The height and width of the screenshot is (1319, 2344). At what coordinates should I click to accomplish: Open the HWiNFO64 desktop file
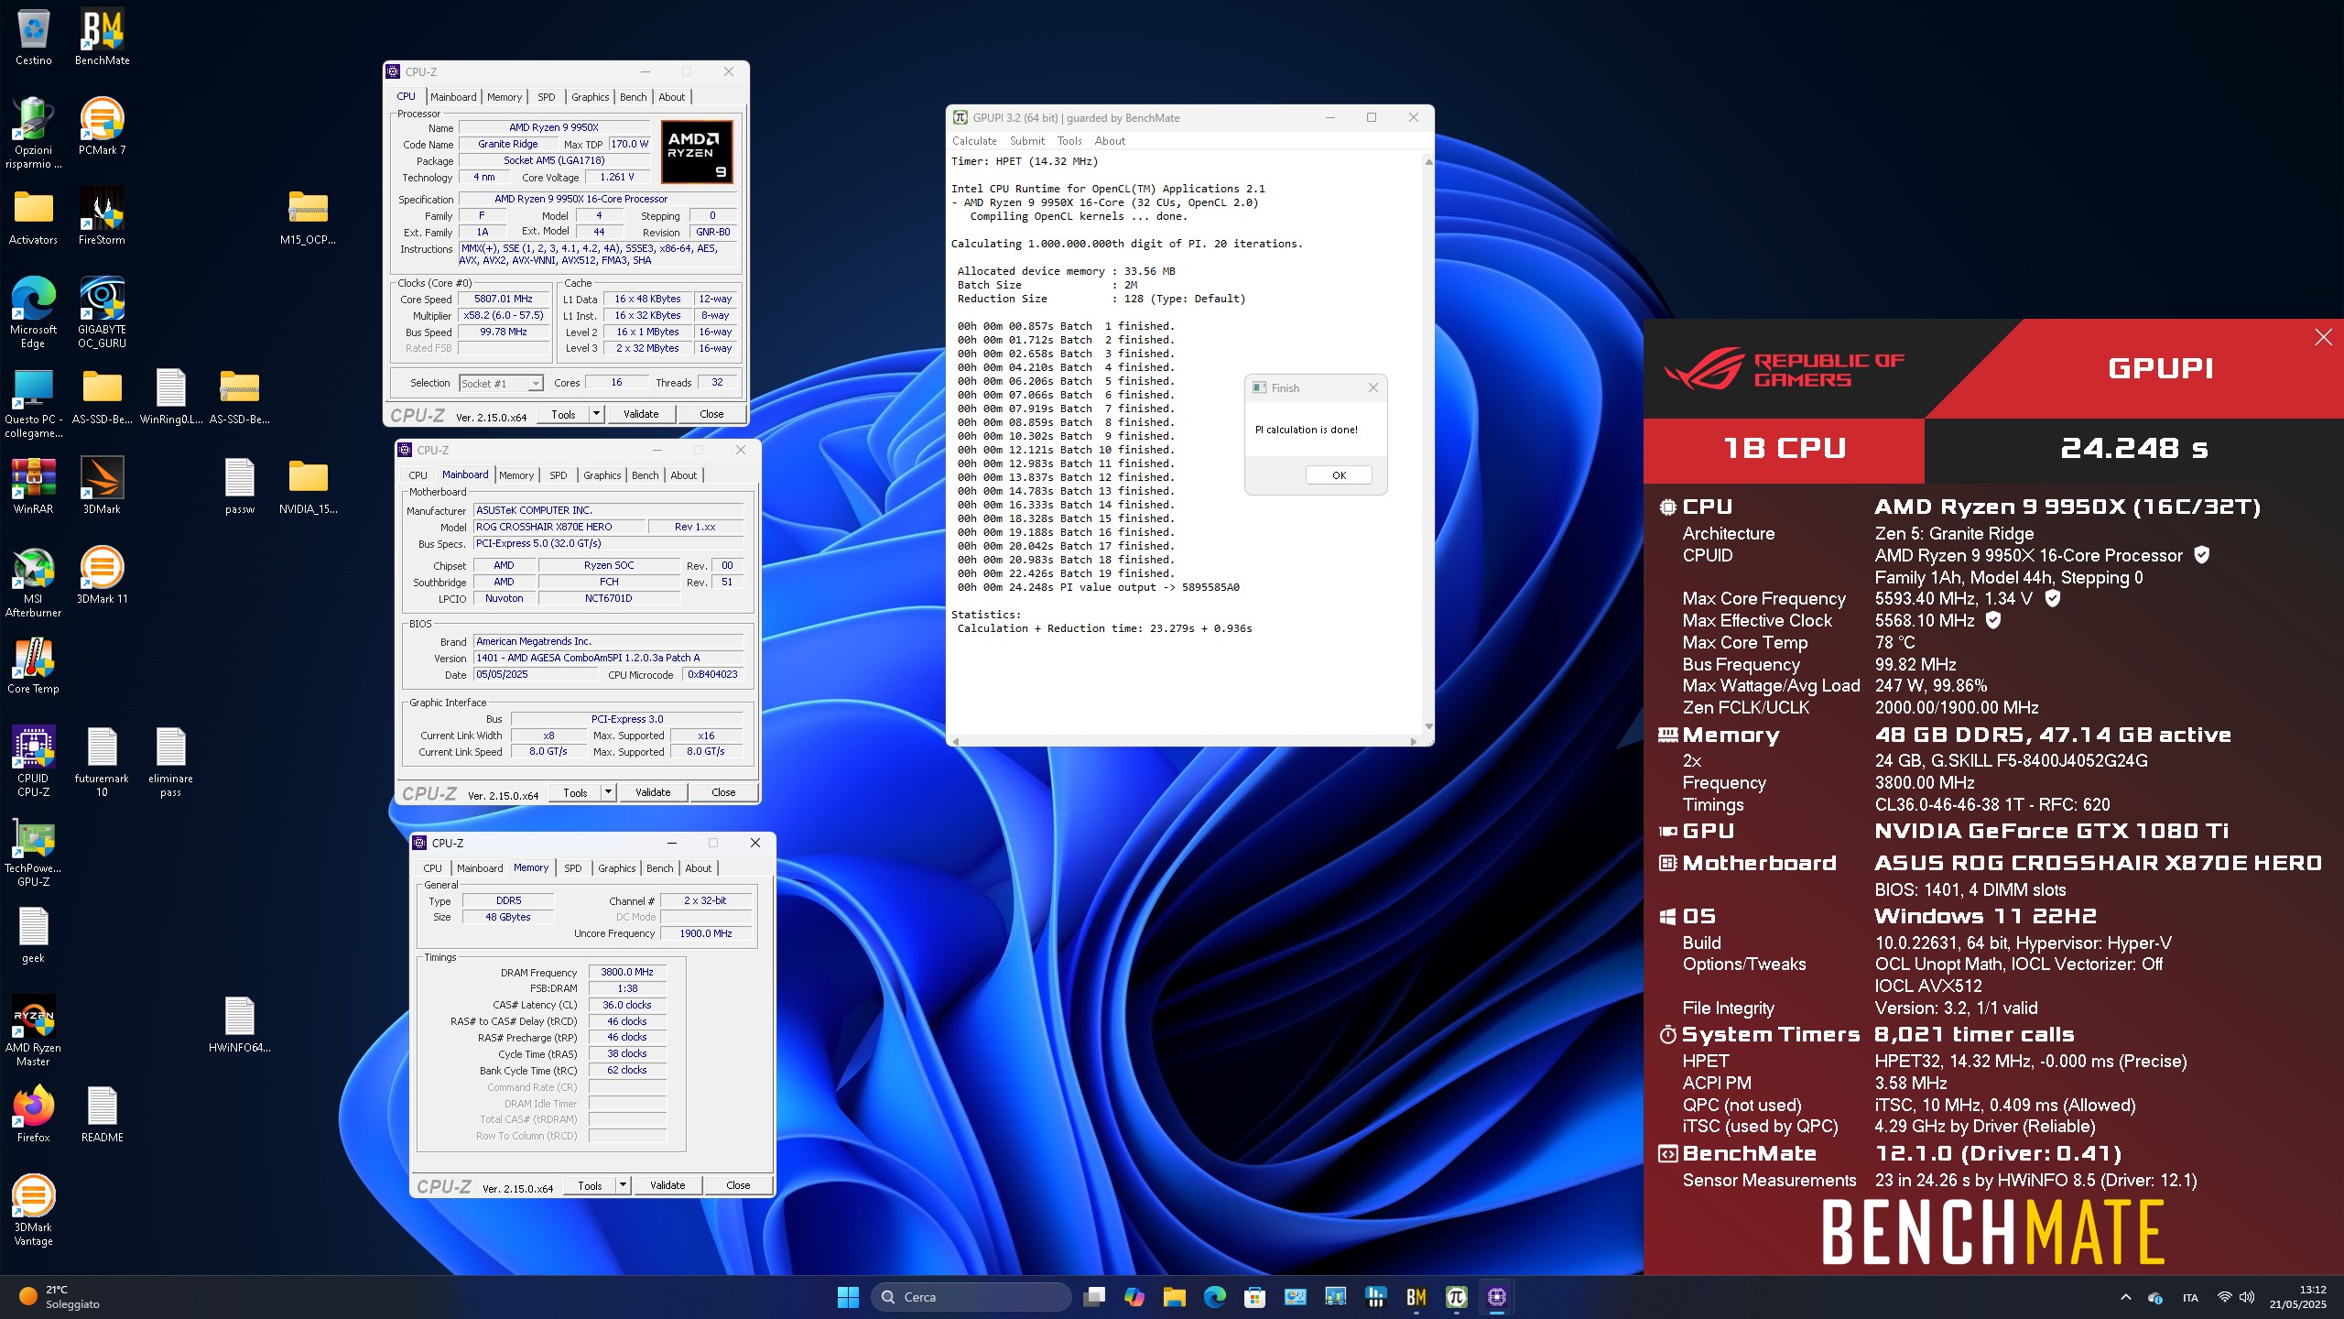[x=239, y=1026]
